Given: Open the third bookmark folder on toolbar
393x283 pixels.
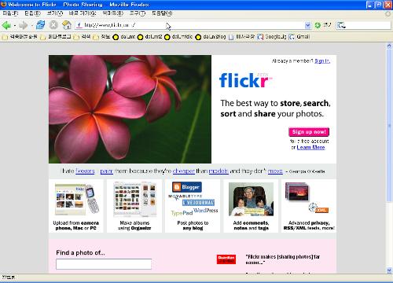Looking at the screenshot, I should pyautogui.click(x=82, y=37).
